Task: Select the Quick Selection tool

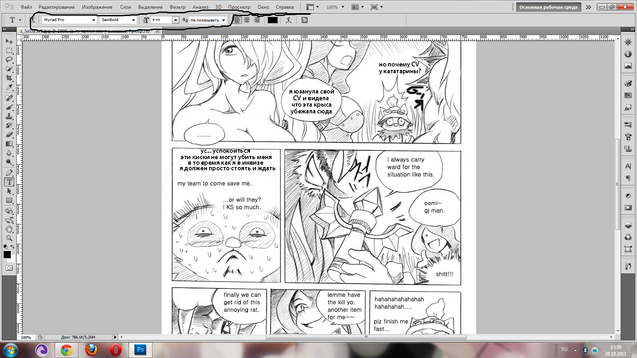Action: coord(9,69)
